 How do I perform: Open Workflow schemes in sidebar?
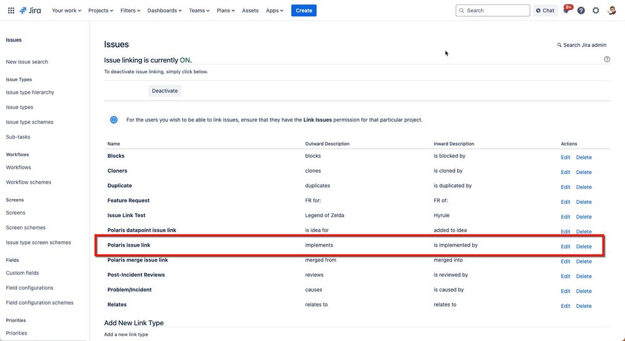click(29, 182)
